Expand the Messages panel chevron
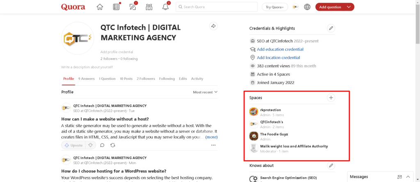Screen dimensions: 420x182 (x=408, y=177)
